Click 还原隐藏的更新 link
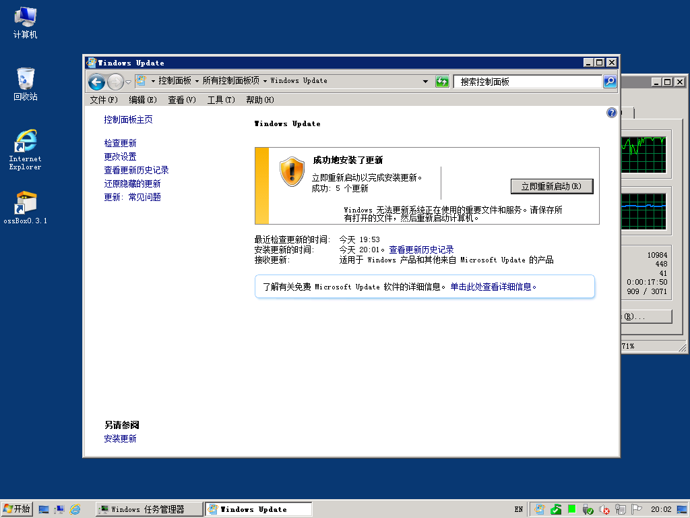The image size is (690, 518). click(133, 183)
